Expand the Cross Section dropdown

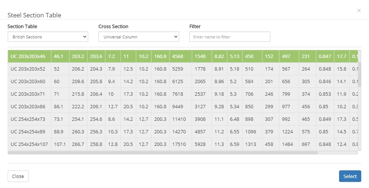[138, 37]
